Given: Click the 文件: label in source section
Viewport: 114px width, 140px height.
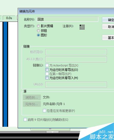Looking at the screenshot, I should (46, 97).
